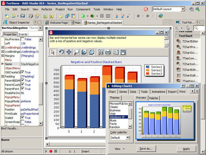Uncheck the ParentCustomColor property checkbox
Viewport: 206px width, 155px height.
[x=22, y=85]
